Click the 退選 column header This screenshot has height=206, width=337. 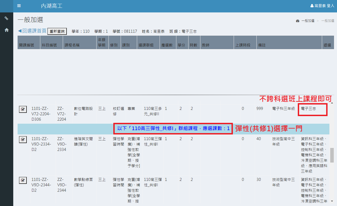[327, 45]
